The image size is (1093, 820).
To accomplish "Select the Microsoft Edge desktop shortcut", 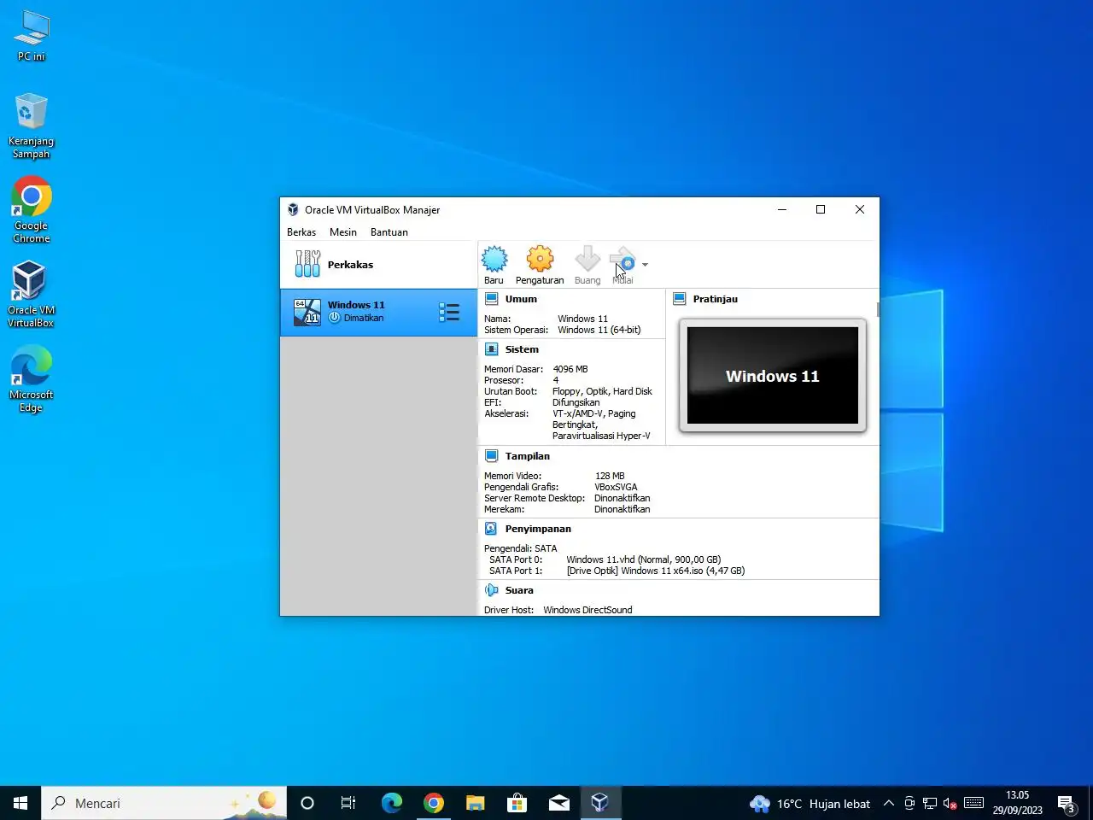I will tap(32, 379).
